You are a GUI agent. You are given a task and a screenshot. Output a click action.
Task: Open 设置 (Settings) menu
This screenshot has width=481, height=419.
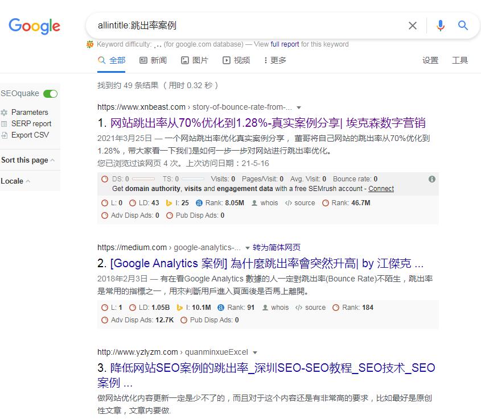[430, 60]
